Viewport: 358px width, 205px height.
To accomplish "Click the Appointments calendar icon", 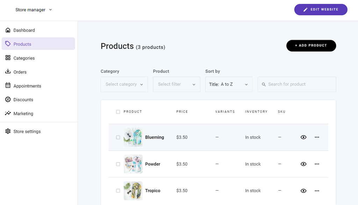I will point(8,86).
